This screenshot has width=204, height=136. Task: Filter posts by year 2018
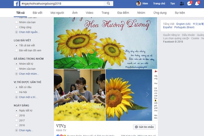click(x=16, y=115)
